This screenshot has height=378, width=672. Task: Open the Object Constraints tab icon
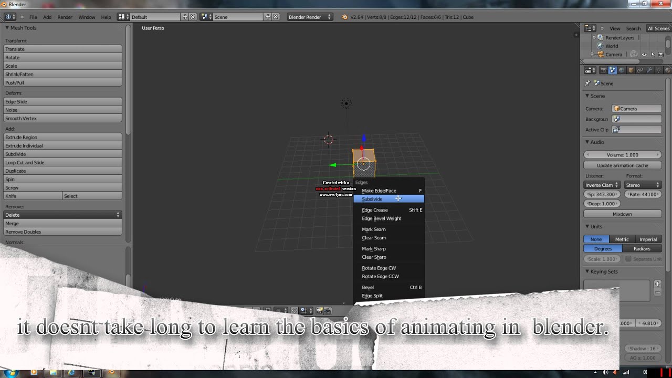640,70
